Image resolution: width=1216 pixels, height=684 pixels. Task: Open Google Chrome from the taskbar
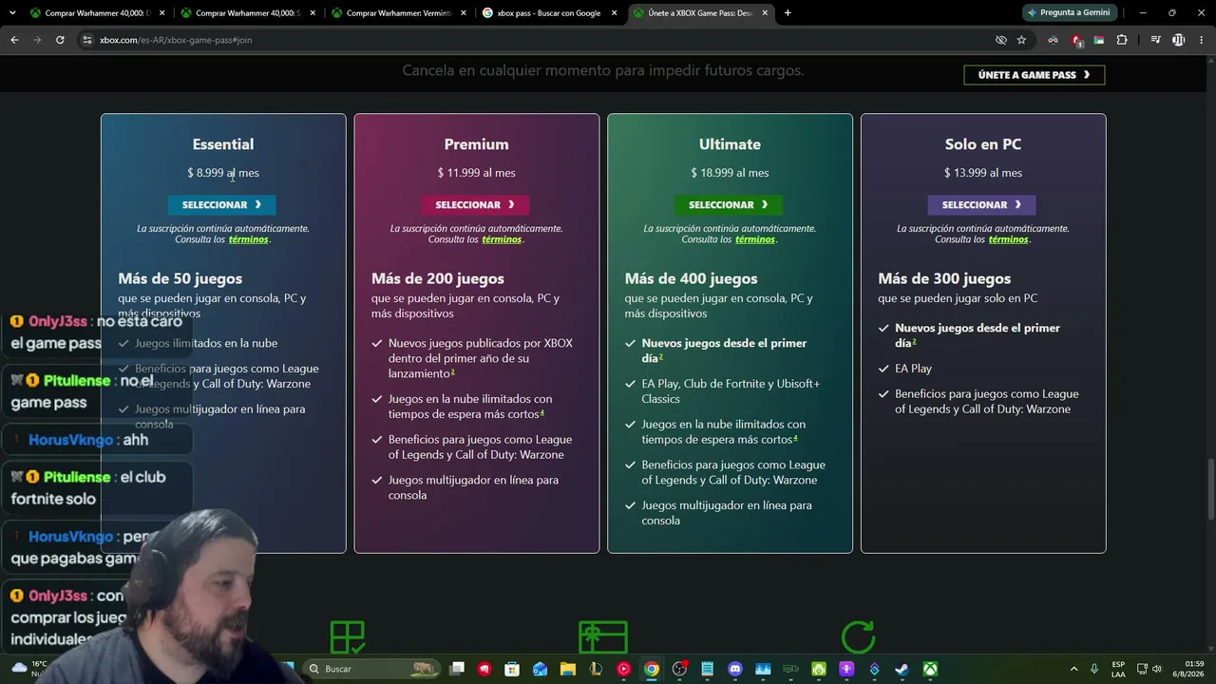651,669
